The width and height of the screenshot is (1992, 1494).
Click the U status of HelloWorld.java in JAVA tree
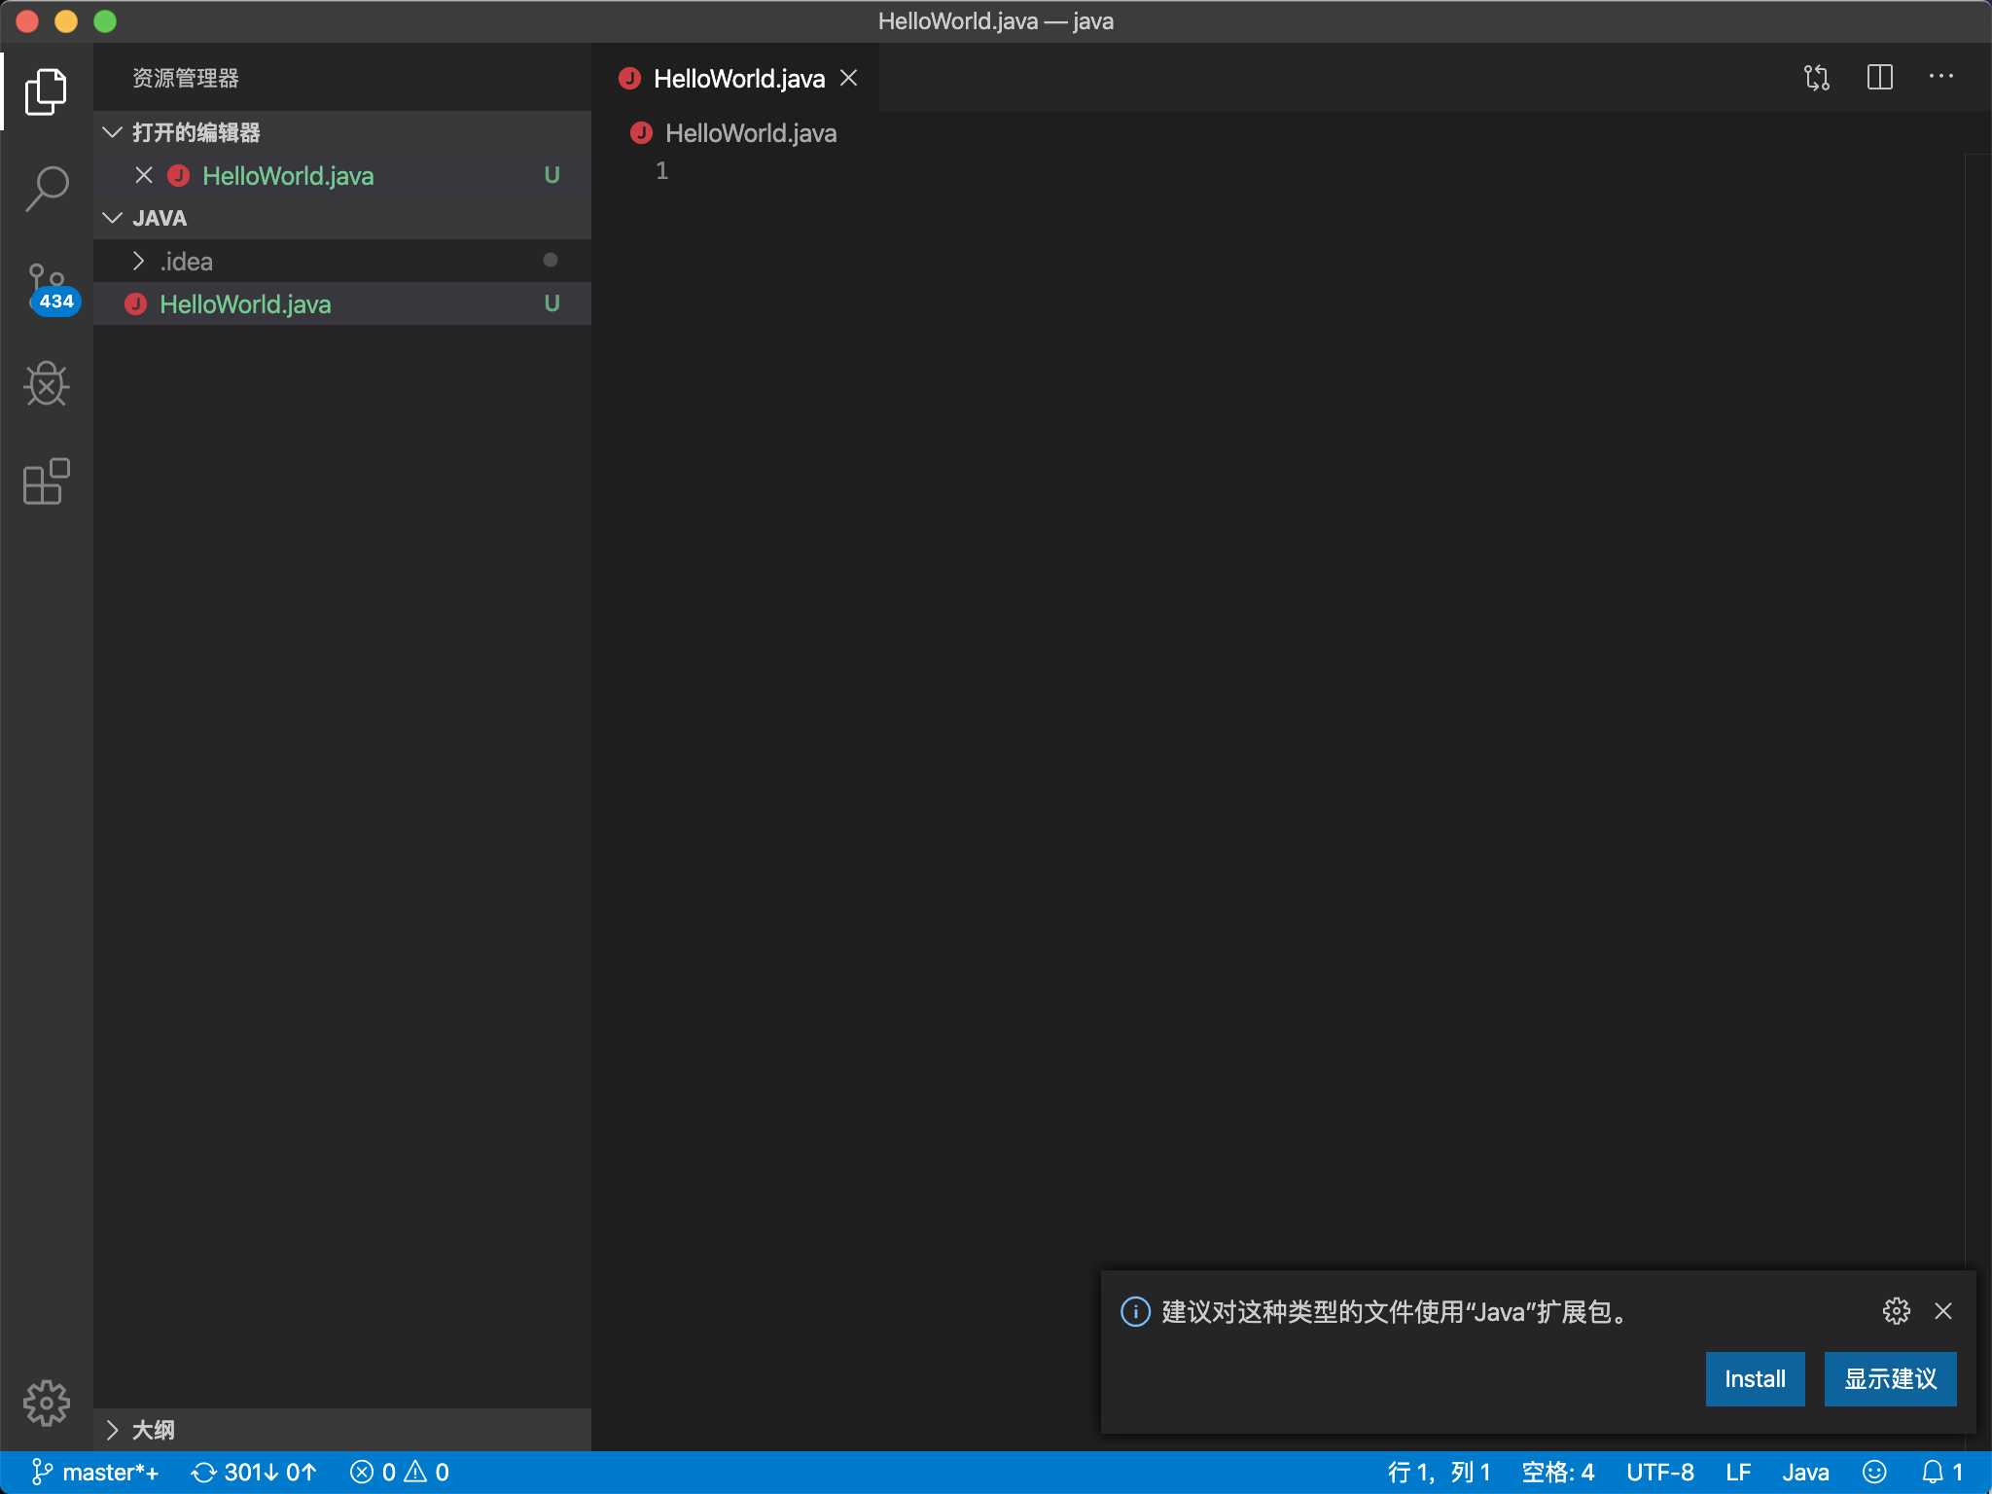551,303
